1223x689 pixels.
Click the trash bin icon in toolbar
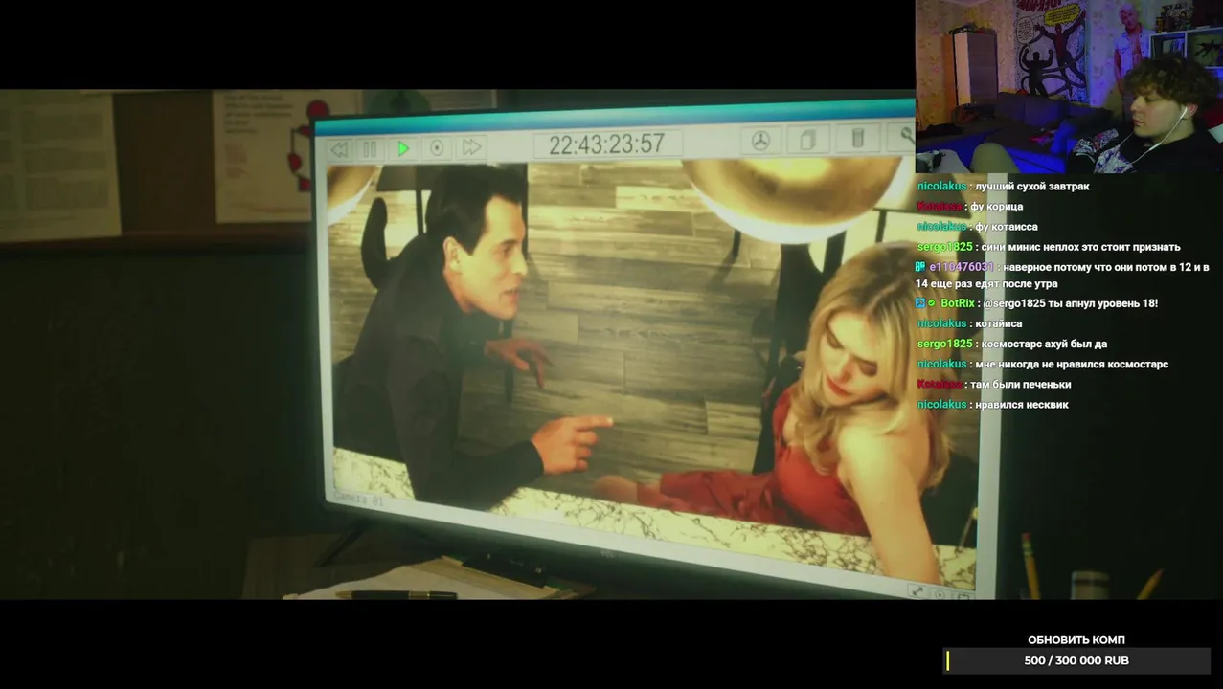click(x=858, y=138)
